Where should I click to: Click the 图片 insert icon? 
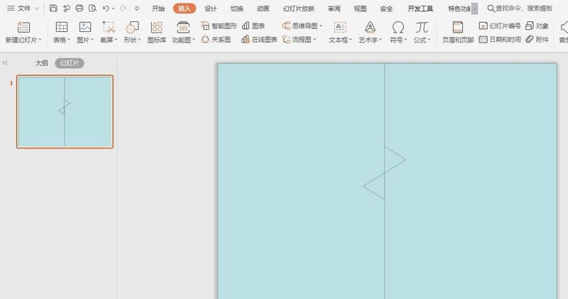pos(85,27)
